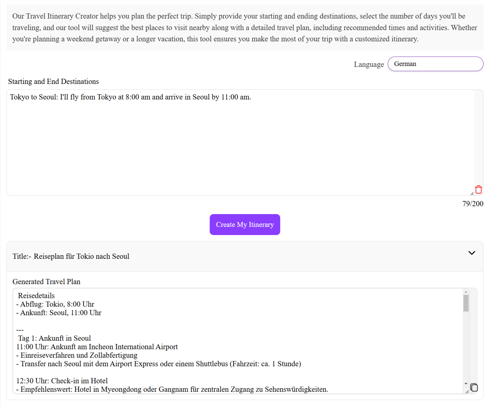Click the generated plan scrollbar thumb
The width and height of the screenshot is (484, 409).
466,303
